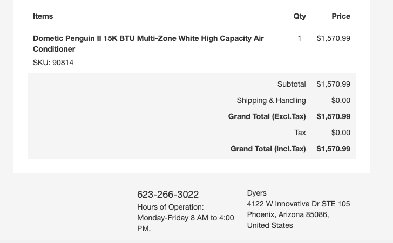This screenshot has height=243, width=393.
Task: Click the phone number 623-266-3022
Action: pos(168,195)
